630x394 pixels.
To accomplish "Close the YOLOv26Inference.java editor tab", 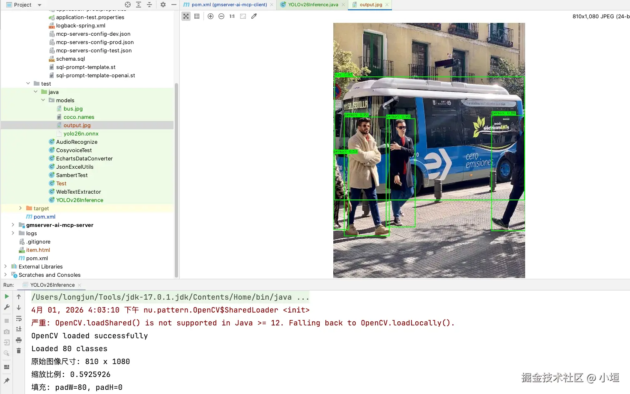I will (343, 5).
